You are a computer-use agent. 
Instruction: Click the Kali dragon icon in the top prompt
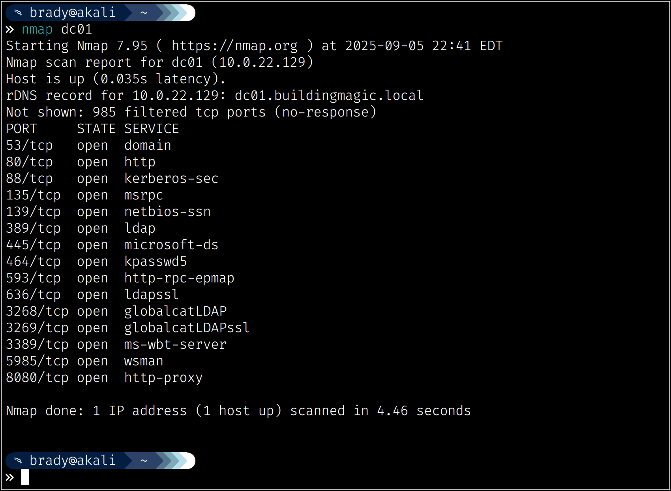tap(17, 13)
